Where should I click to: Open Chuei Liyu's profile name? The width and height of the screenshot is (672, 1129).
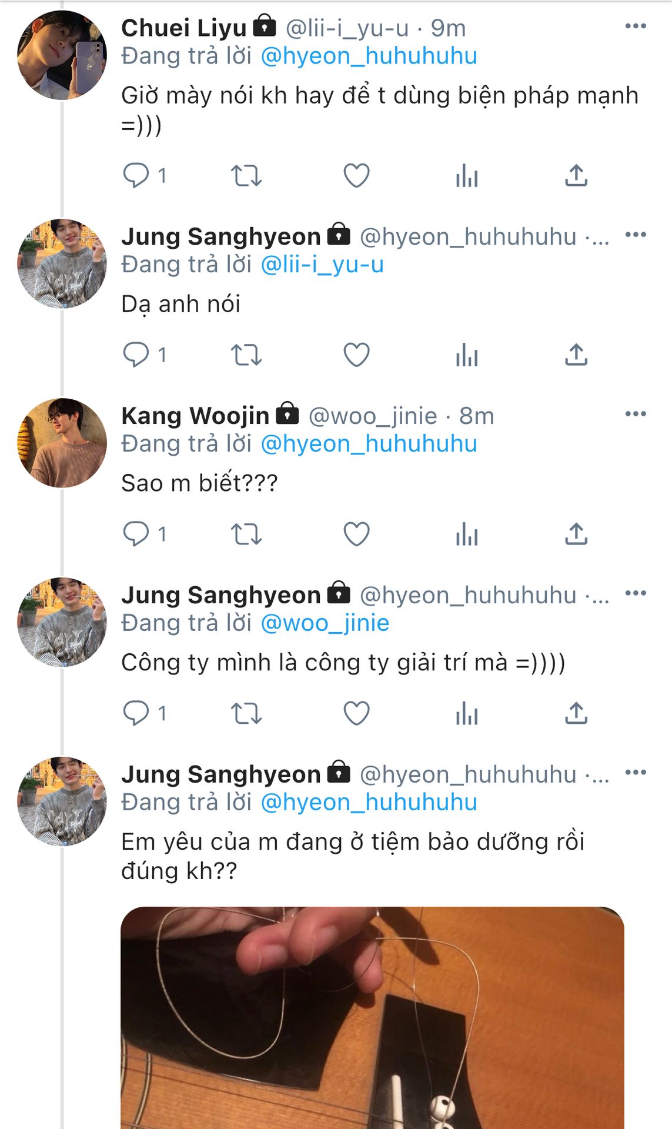coord(183,28)
